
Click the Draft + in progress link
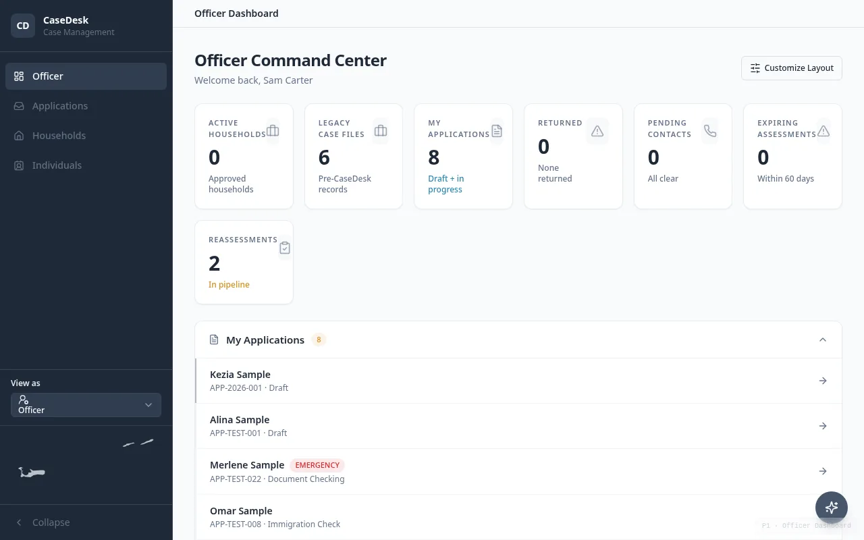pyautogui.click(x=446, y=184)
